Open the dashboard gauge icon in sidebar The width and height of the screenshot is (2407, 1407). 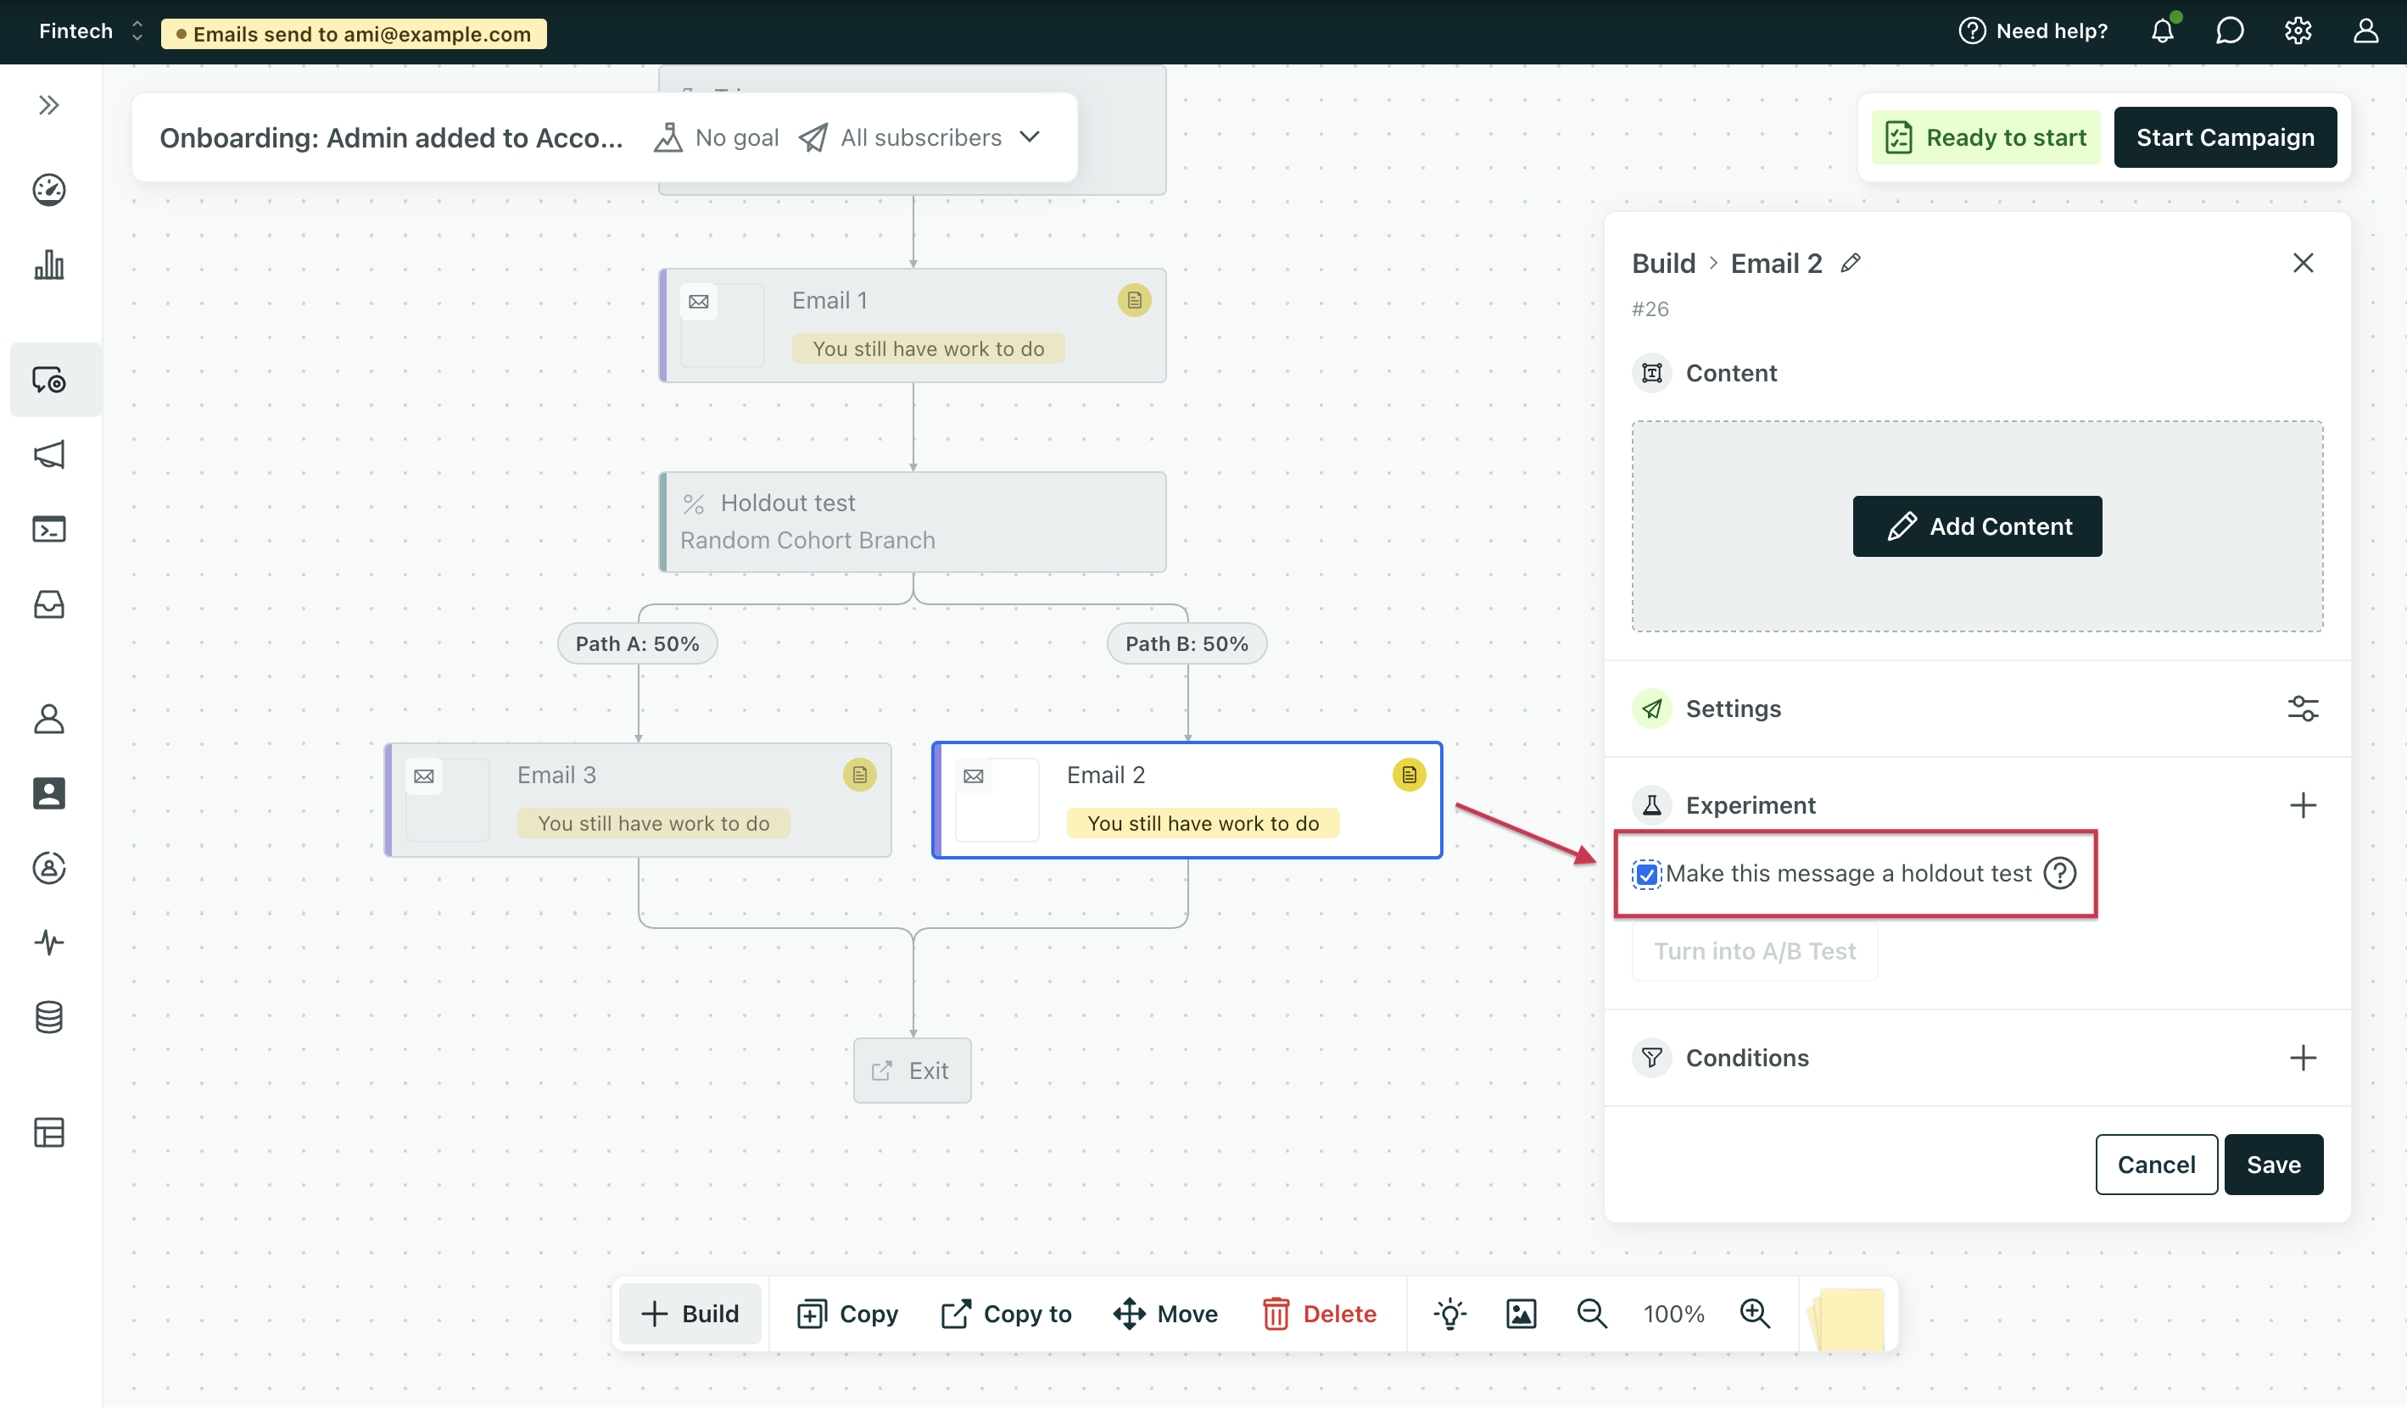tap(48, 189)
